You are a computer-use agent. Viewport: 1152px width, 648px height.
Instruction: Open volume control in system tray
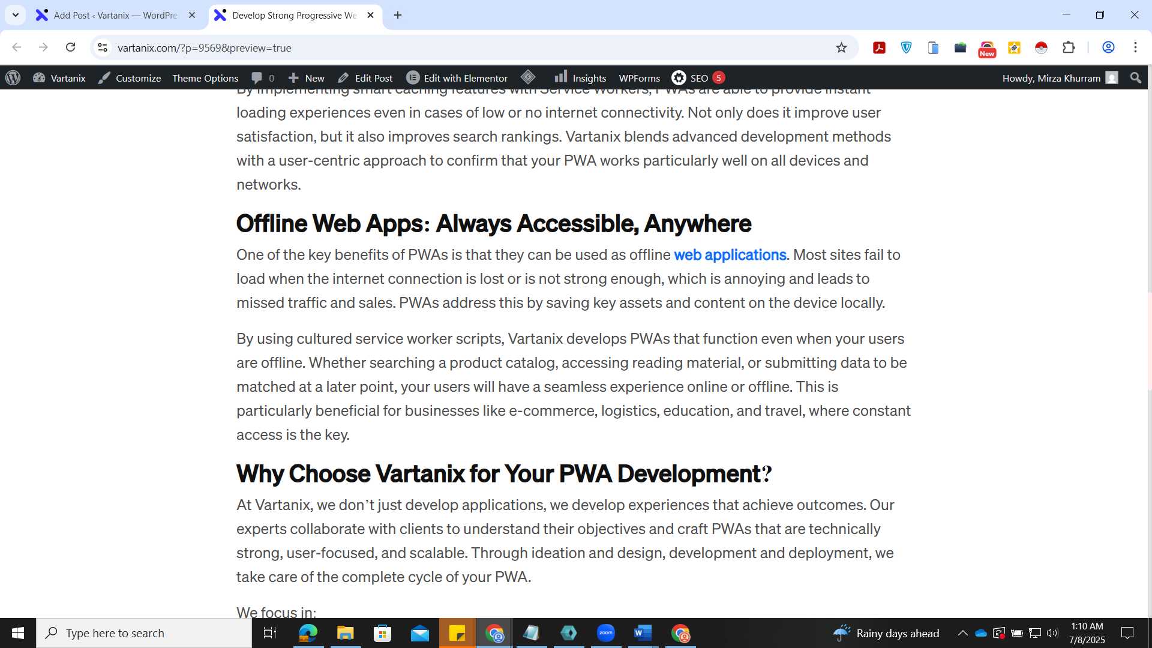tap(1052, 633)
